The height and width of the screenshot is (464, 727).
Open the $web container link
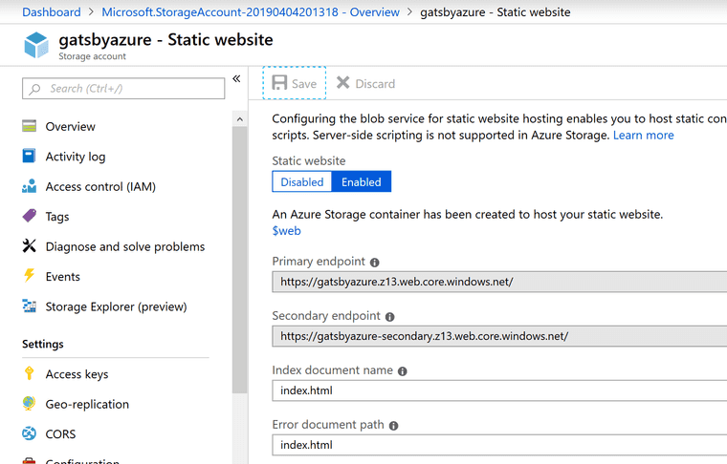287,231
